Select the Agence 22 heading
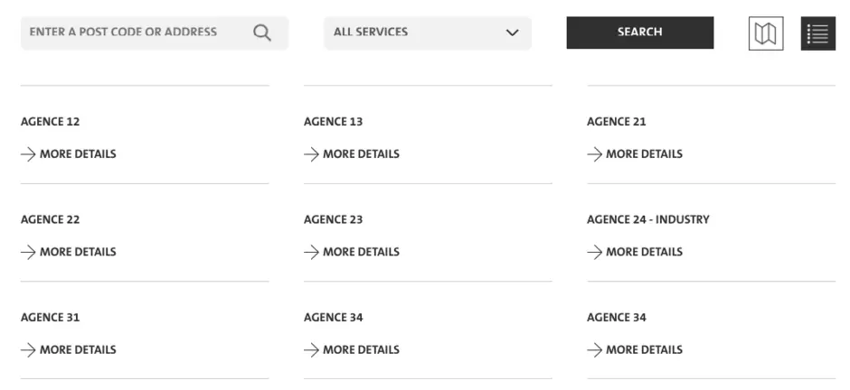Viewport: 850px width, 390px height. (x=51, y=219)
